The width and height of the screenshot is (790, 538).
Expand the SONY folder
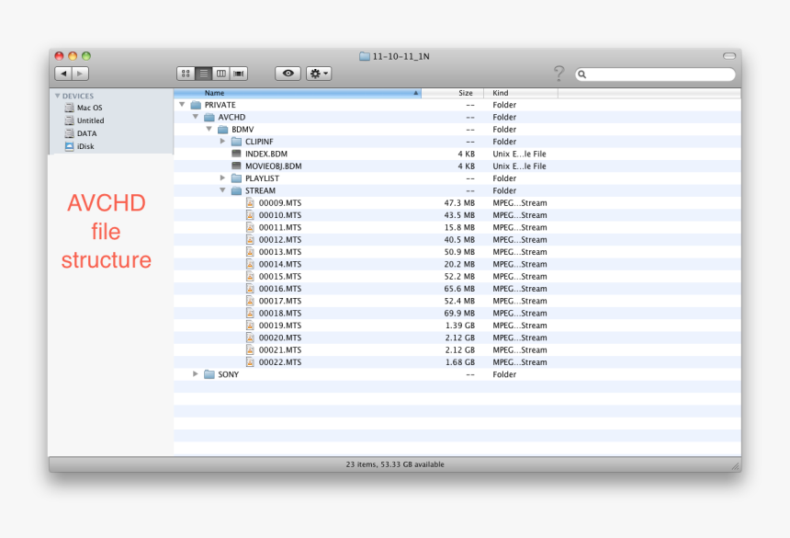tap(196, 374)
